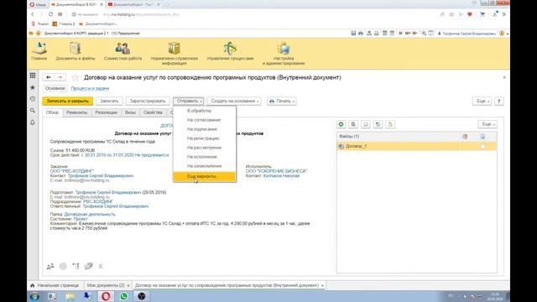Click the print icon in top toolbar
This screenshot has height=302, width=537.
(x=361, y=34)
